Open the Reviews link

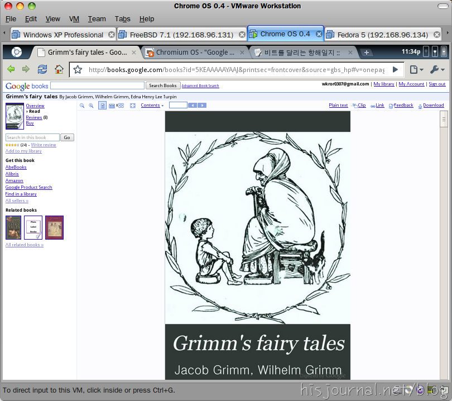tap(34, 117)
